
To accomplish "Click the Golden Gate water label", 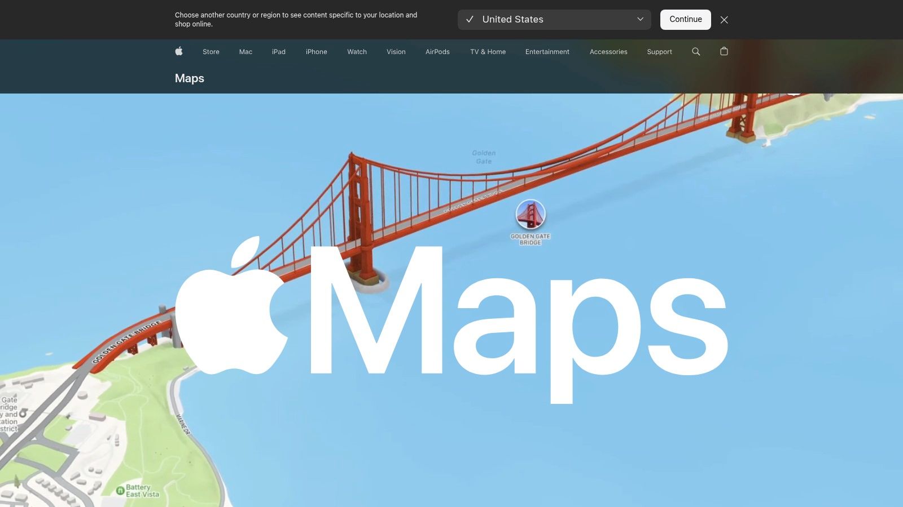I will pos(484,157).
